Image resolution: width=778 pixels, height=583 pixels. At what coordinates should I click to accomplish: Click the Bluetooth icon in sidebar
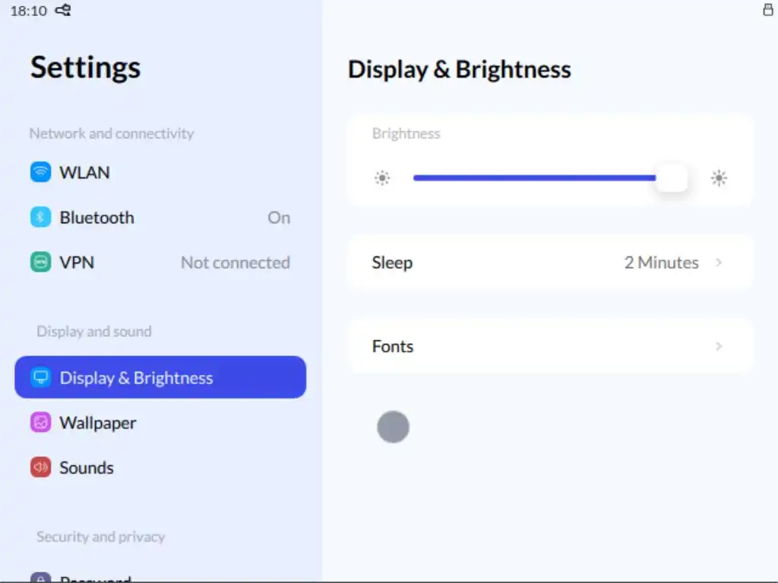pos(40,217)
